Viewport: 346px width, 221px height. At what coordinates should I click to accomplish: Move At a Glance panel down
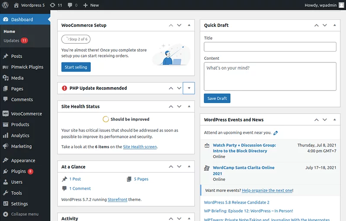point(179,166)
